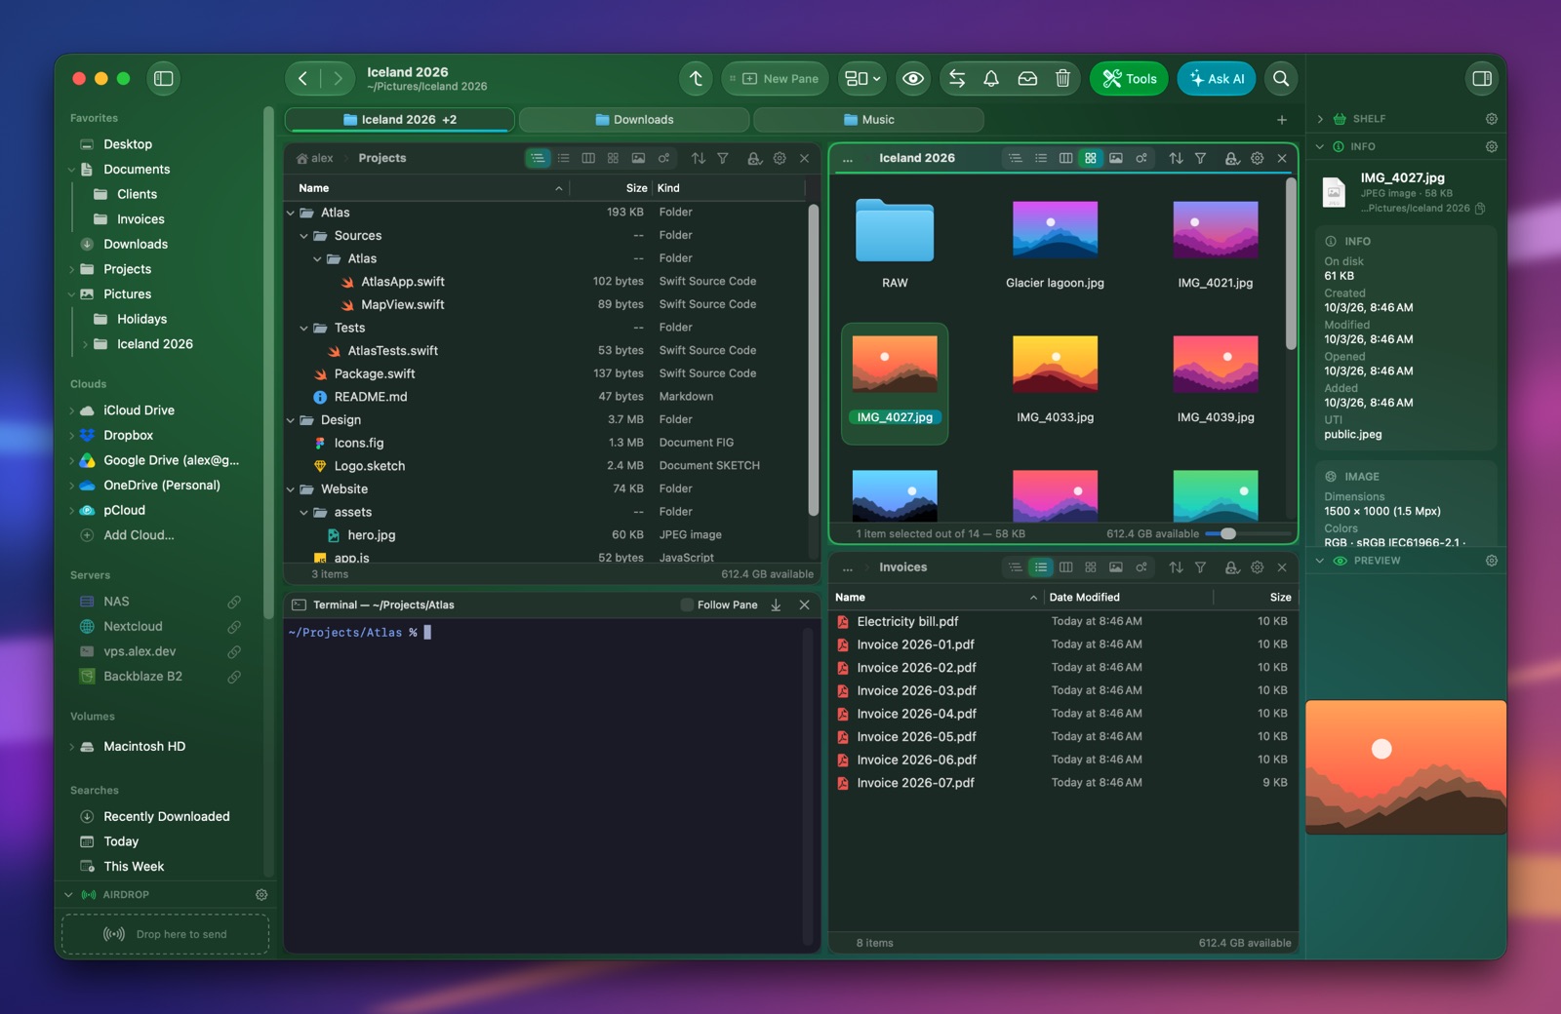
Task: Click the trash icon in toolbar
Action: pos(1062,79)
